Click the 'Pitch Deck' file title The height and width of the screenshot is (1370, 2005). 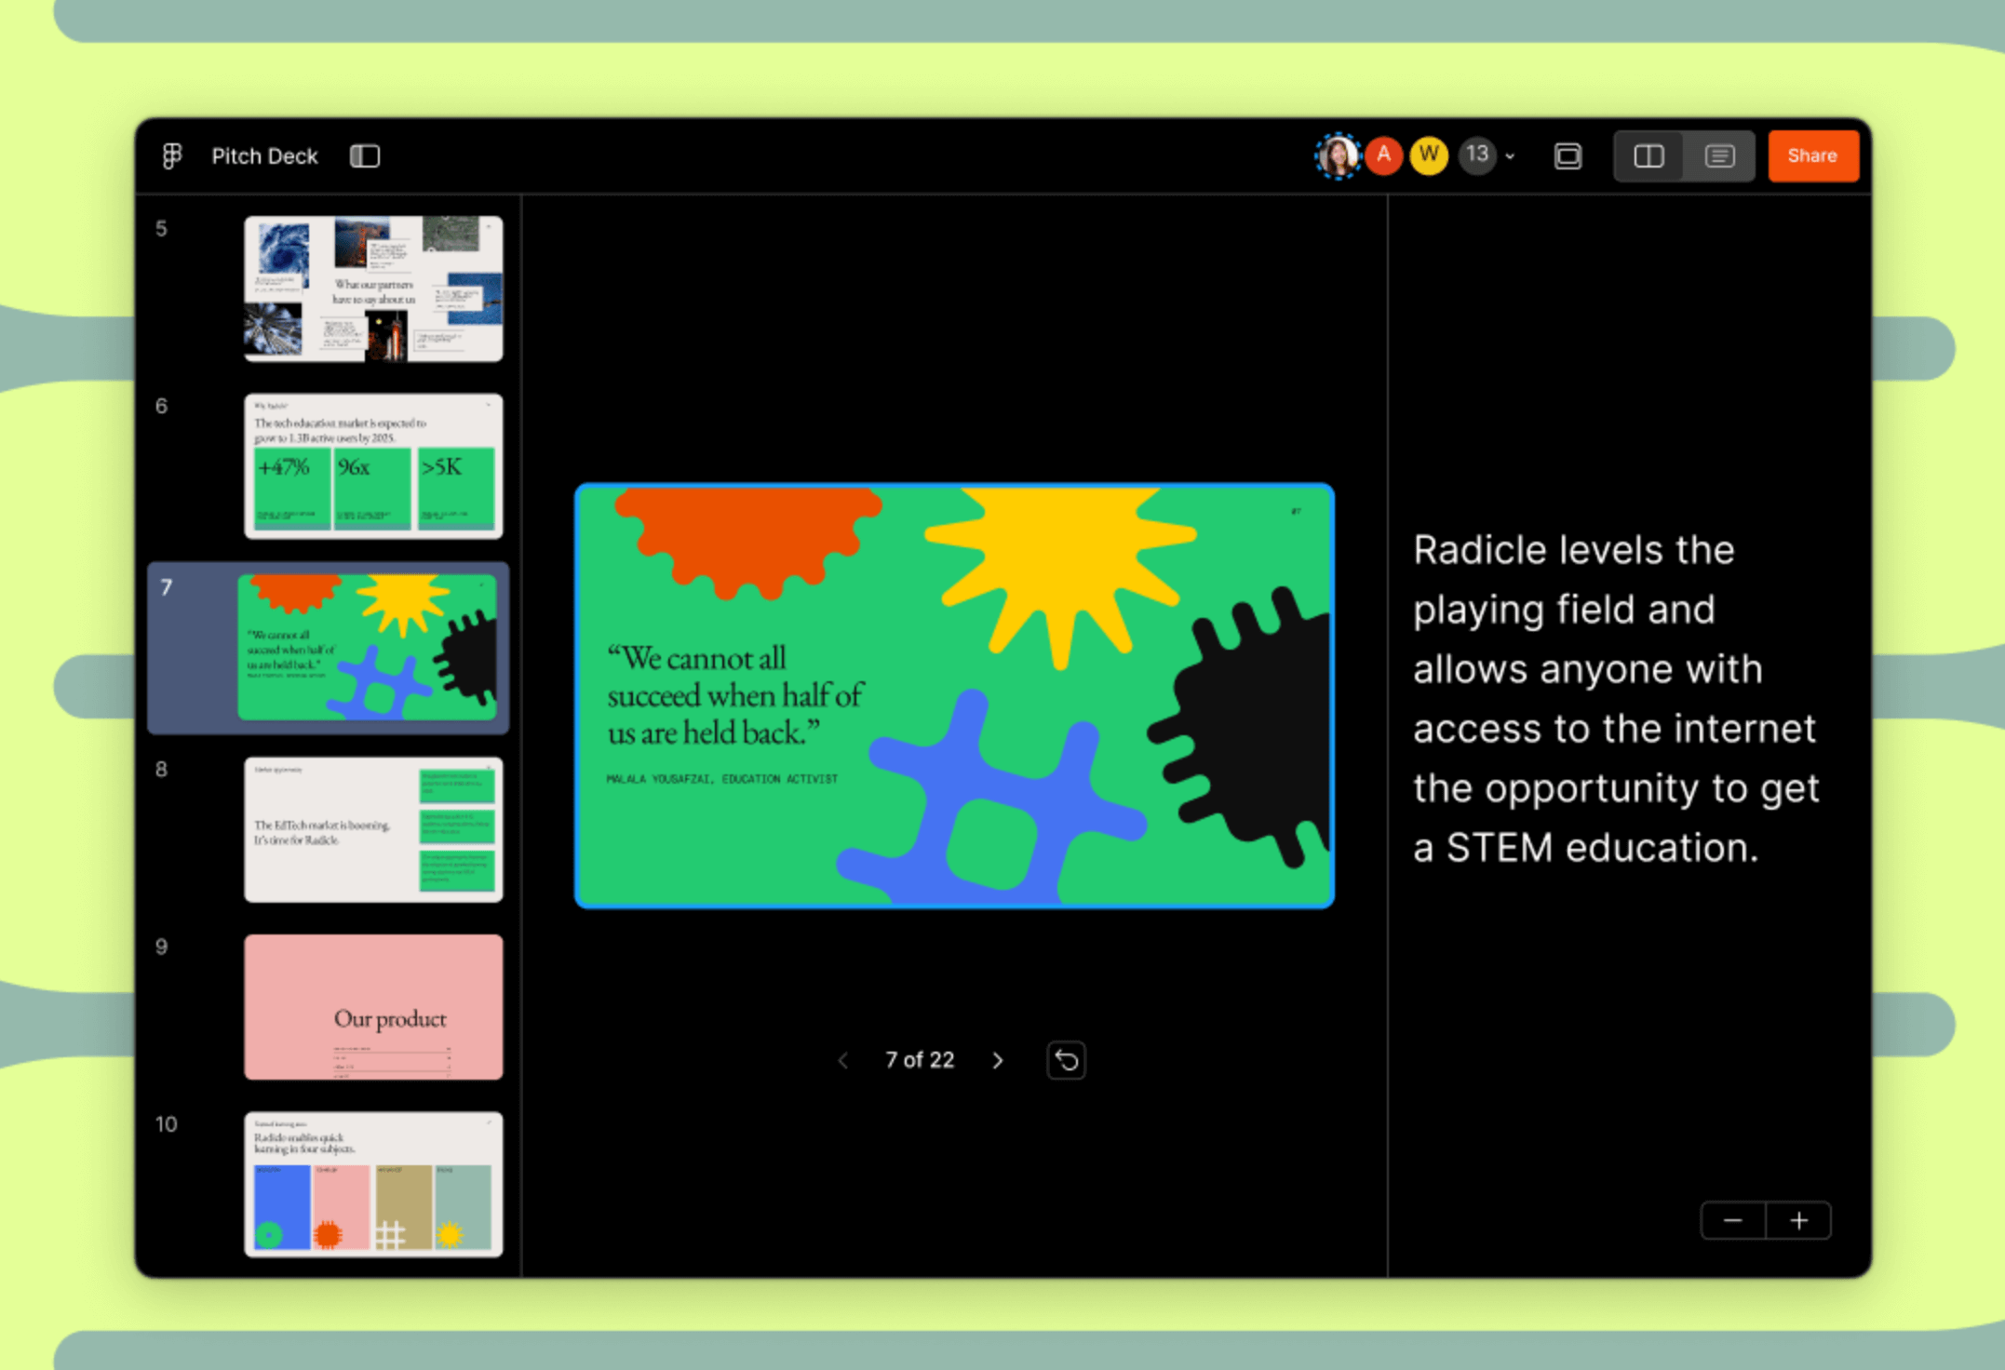264,155
